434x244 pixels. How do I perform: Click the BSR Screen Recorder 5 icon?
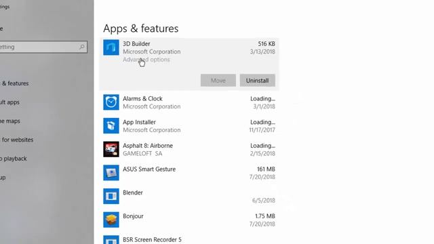(111, 239)
